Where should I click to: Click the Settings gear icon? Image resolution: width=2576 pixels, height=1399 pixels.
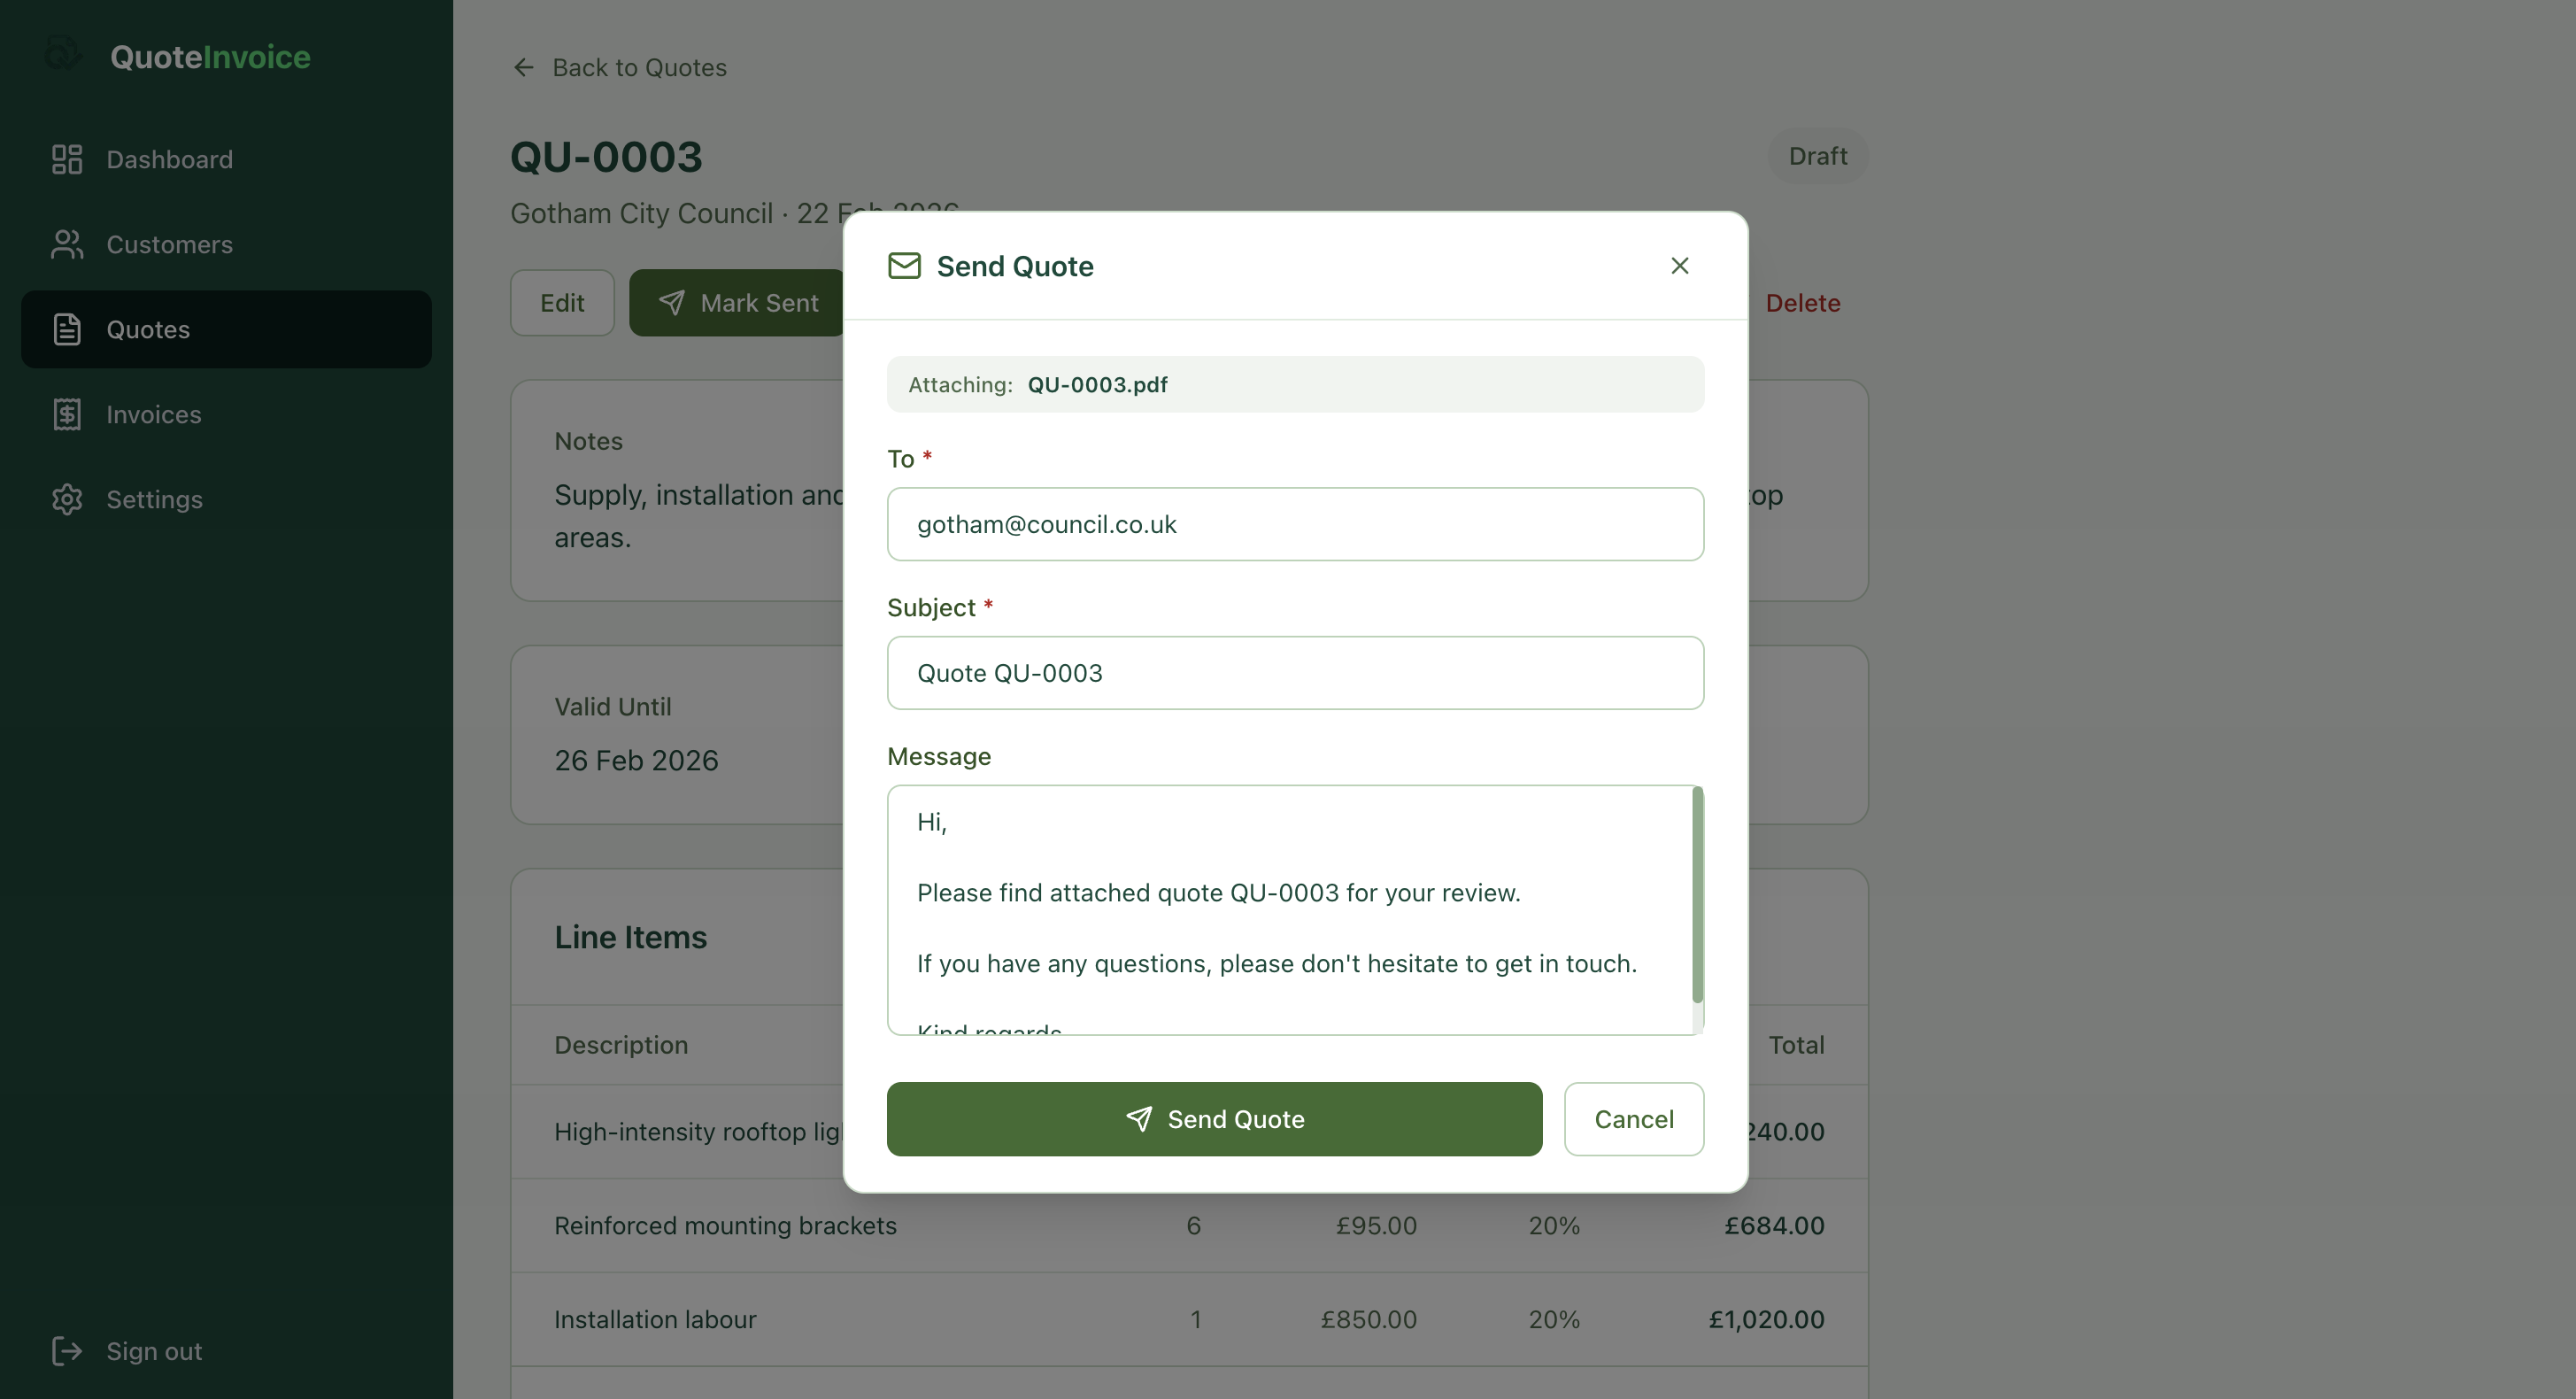click(x=67, y=499)
